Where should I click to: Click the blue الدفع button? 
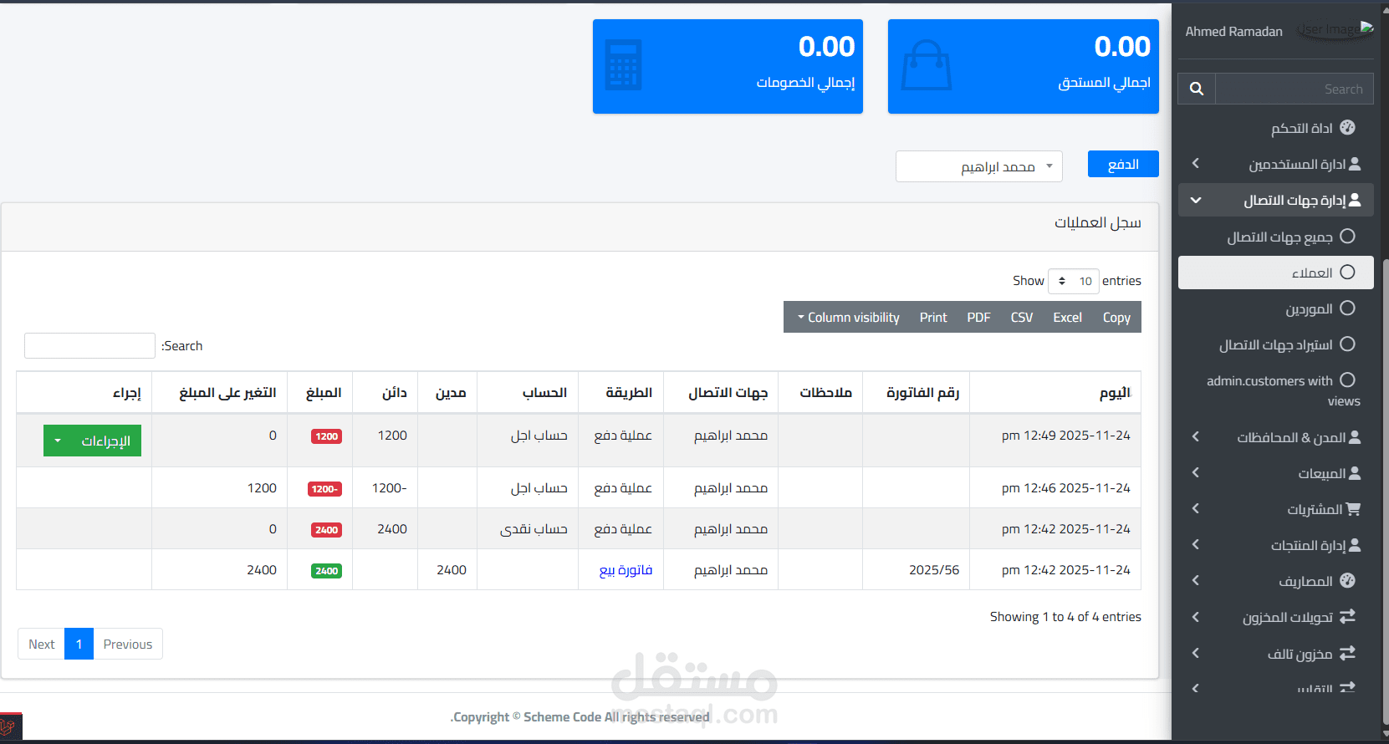[1123, 164]
